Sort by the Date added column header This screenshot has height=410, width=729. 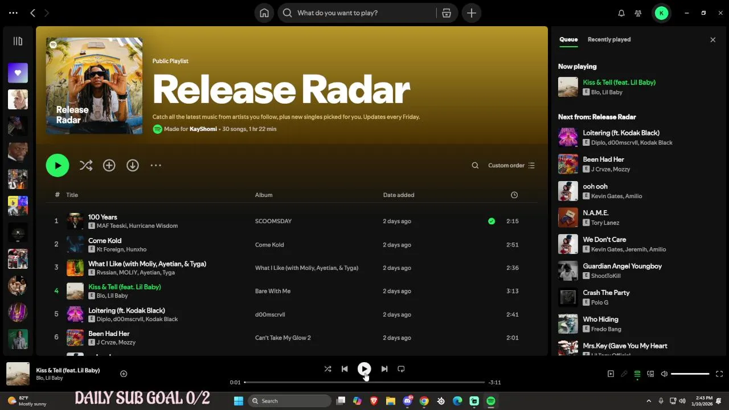[x=399, y=195]
